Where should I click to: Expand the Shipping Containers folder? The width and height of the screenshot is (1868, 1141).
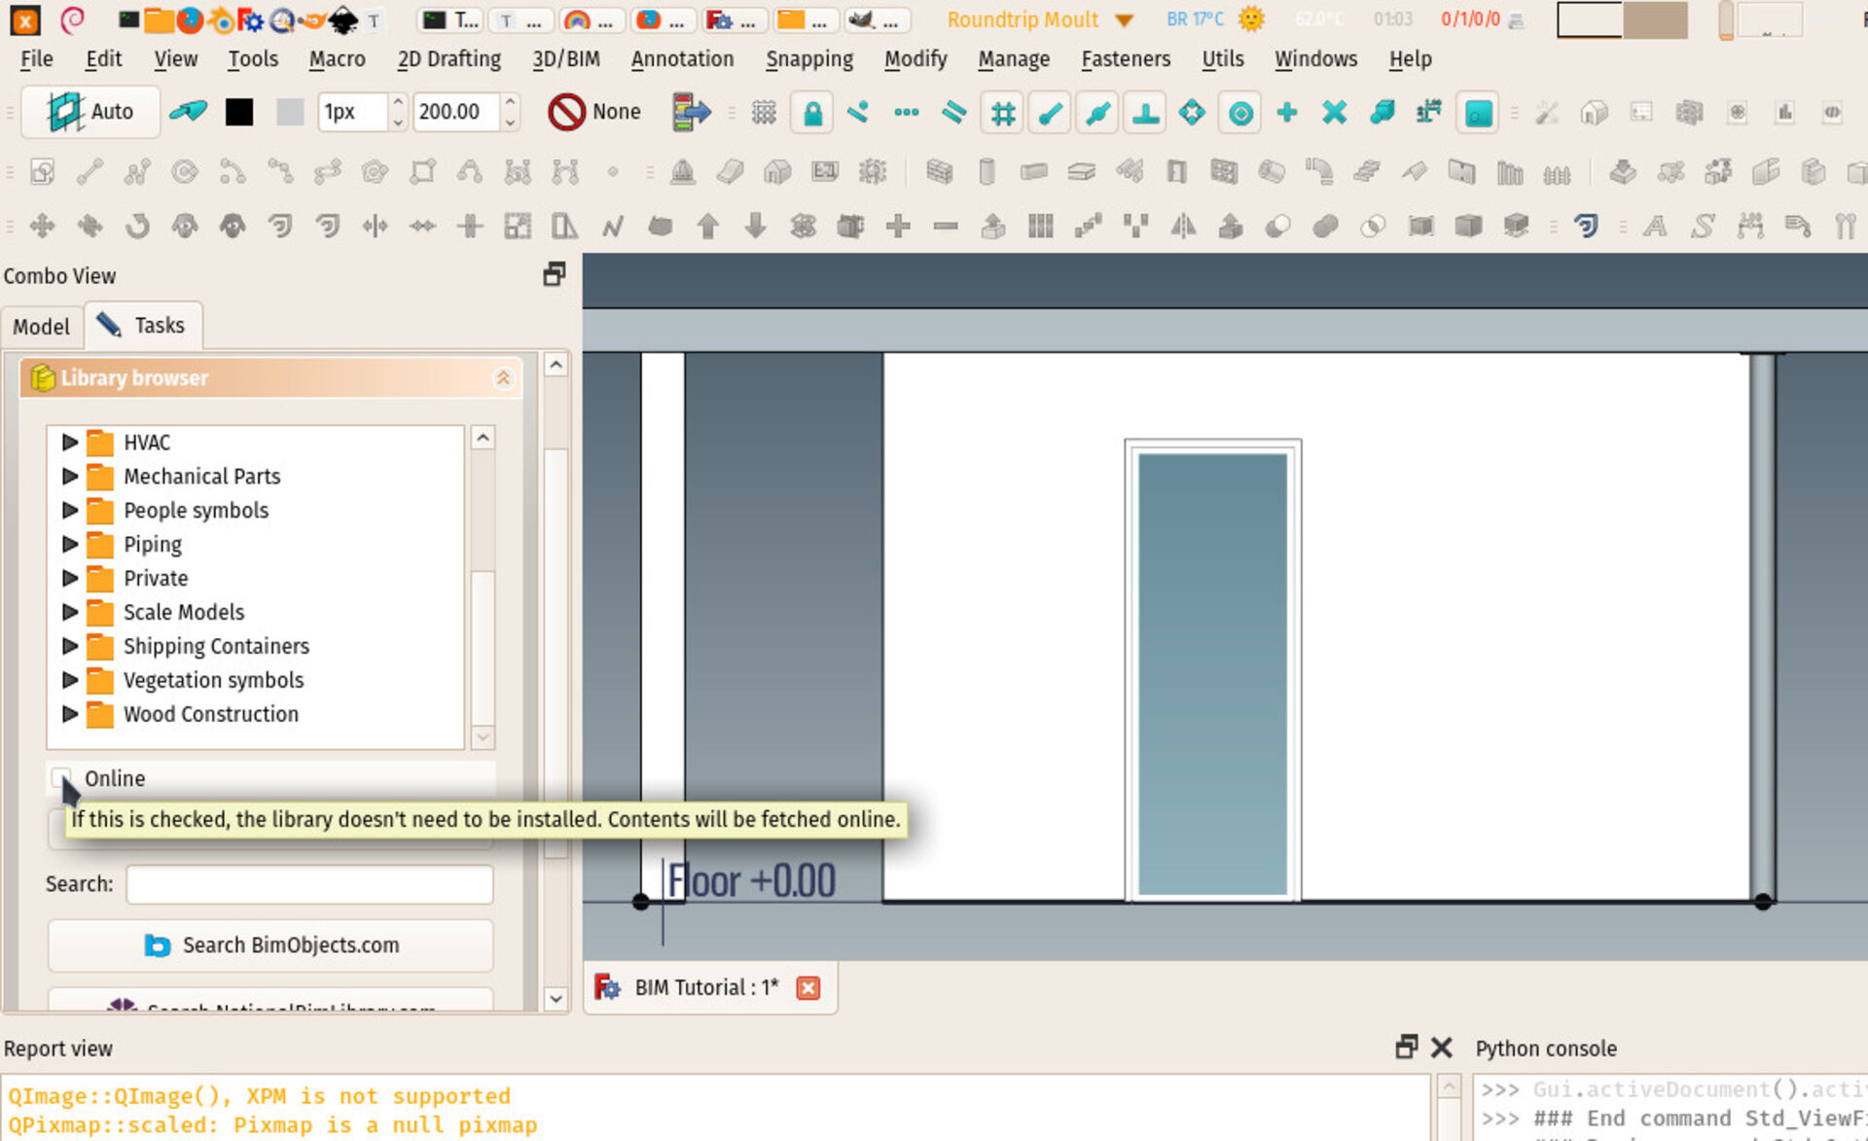tap(69, 647)
